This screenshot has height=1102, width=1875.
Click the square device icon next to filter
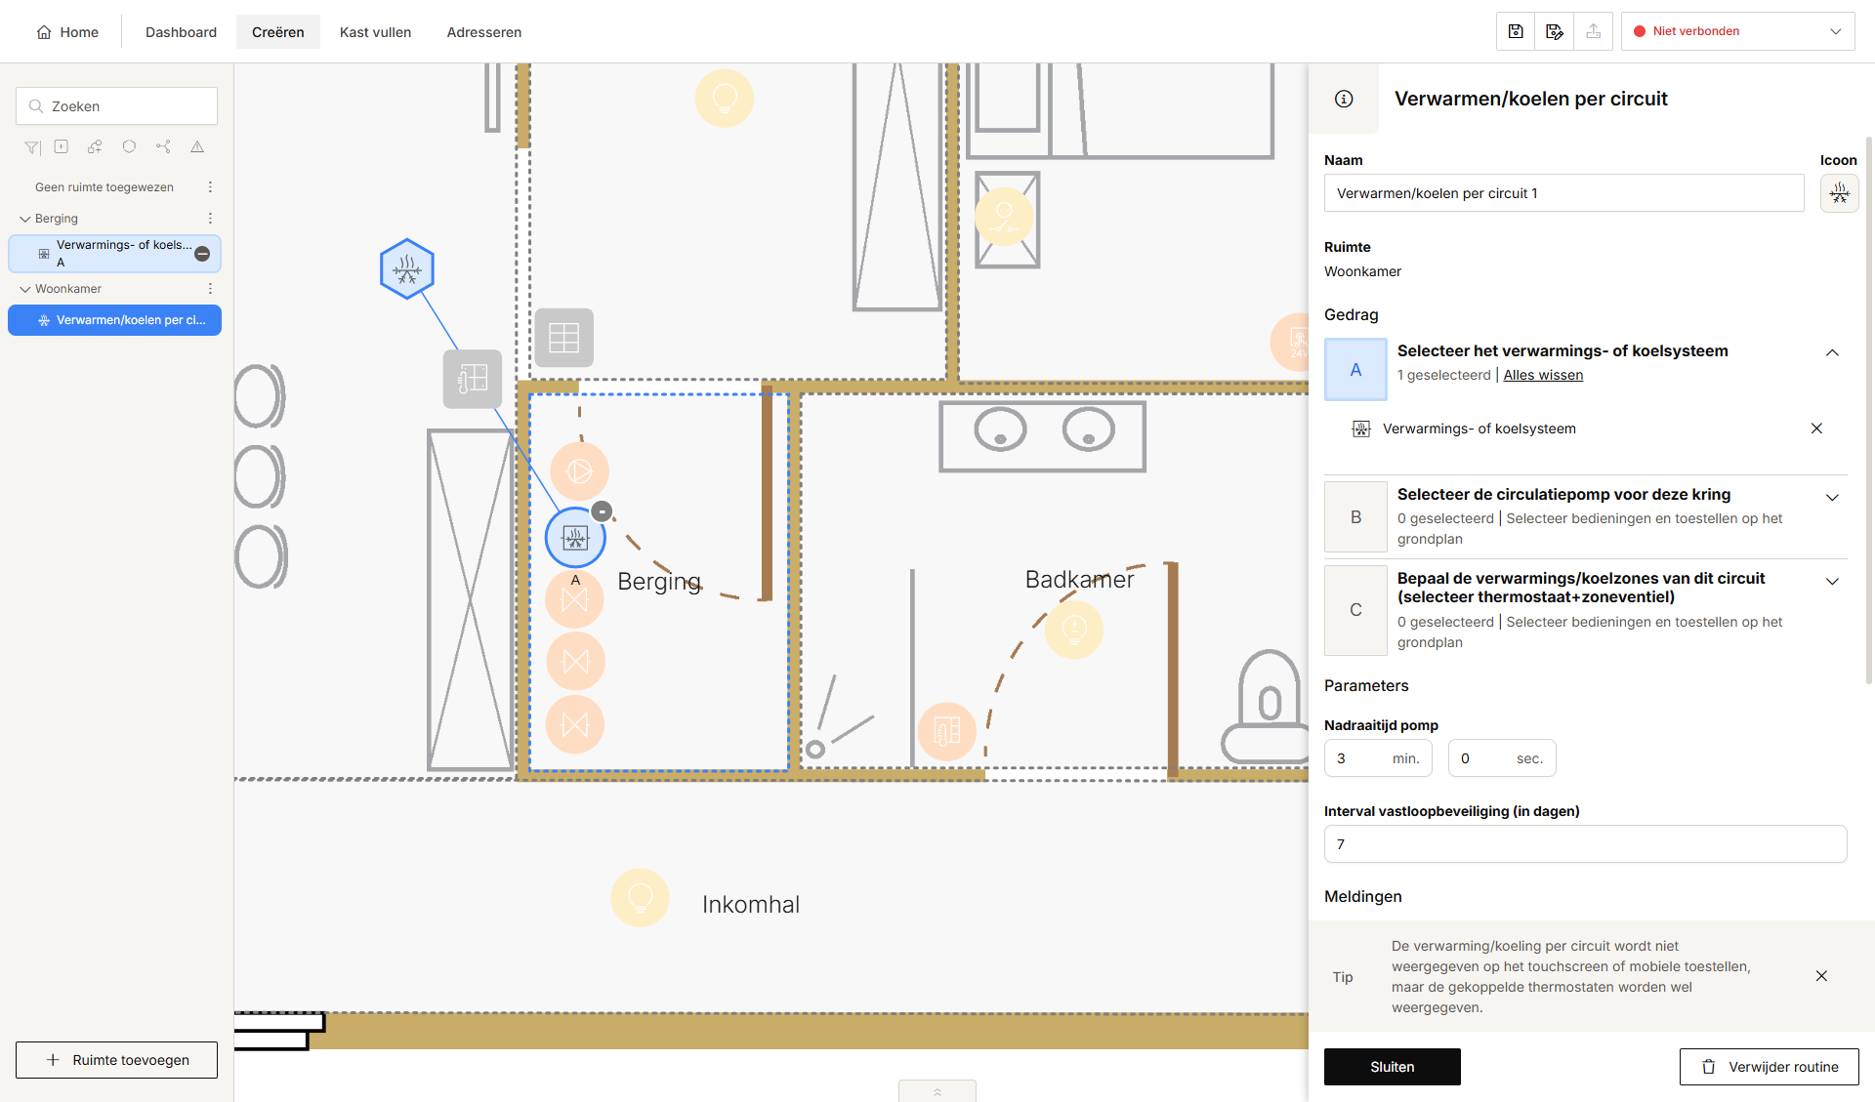pos(62,147)
